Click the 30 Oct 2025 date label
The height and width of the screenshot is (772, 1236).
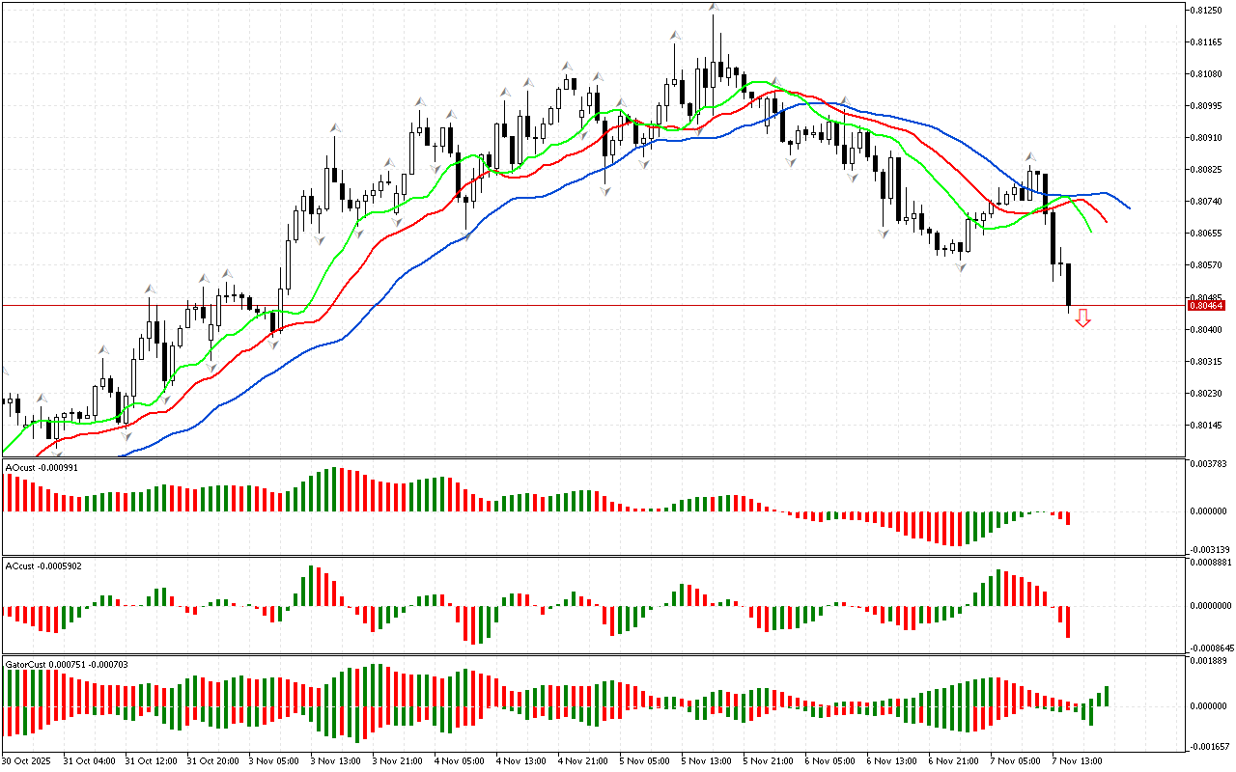pyautogui.click(x=26, y=760)
